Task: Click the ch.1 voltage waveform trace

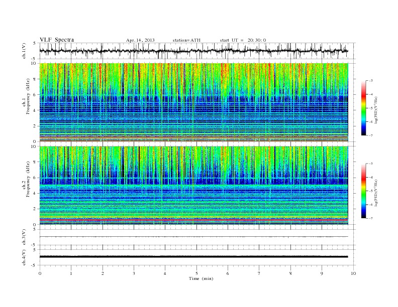Action: [193, 51]
